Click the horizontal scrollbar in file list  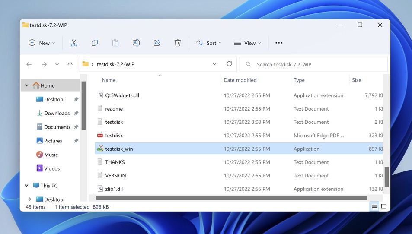(x=231, y=198)
